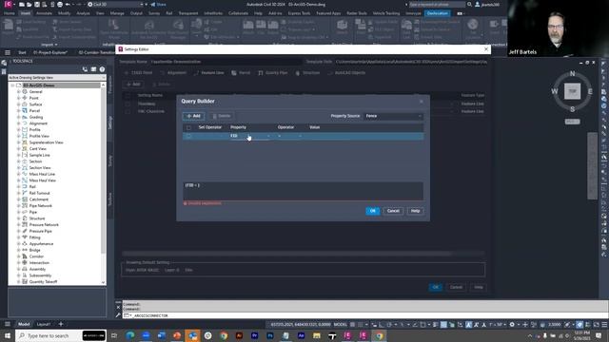The height and width of the screenshot is (342, 609).
Task: Expand the Corridor node in Toolspace tree
Action: [18, 256]
